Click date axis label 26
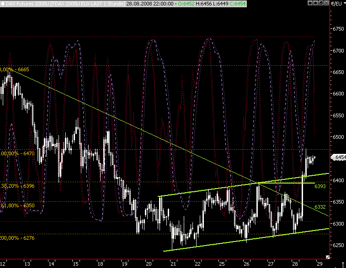Image resolution: width=346 pixels, height=268 pixels. pos(246,264)
